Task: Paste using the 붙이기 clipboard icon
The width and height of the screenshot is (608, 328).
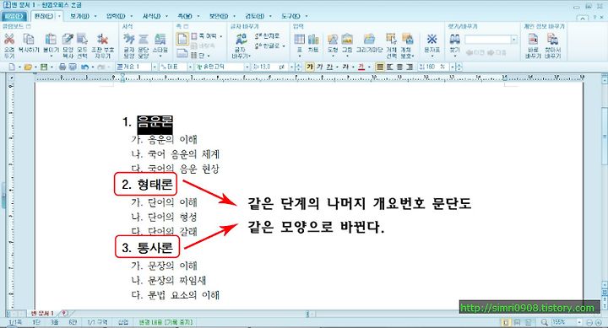Action: tap(51, 39)
